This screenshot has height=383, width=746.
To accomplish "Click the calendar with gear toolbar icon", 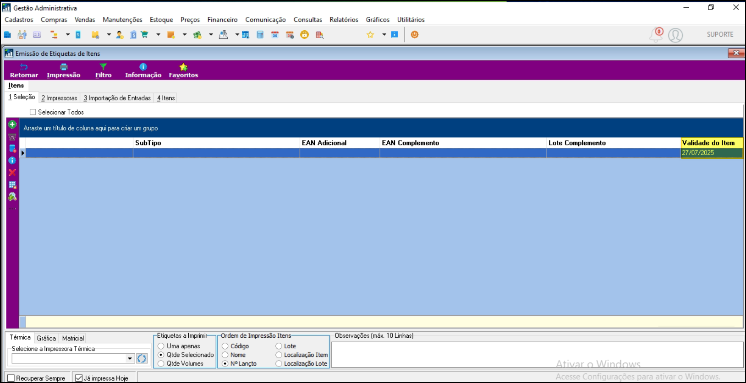I will pyautogui.click(x=290, y=35).
